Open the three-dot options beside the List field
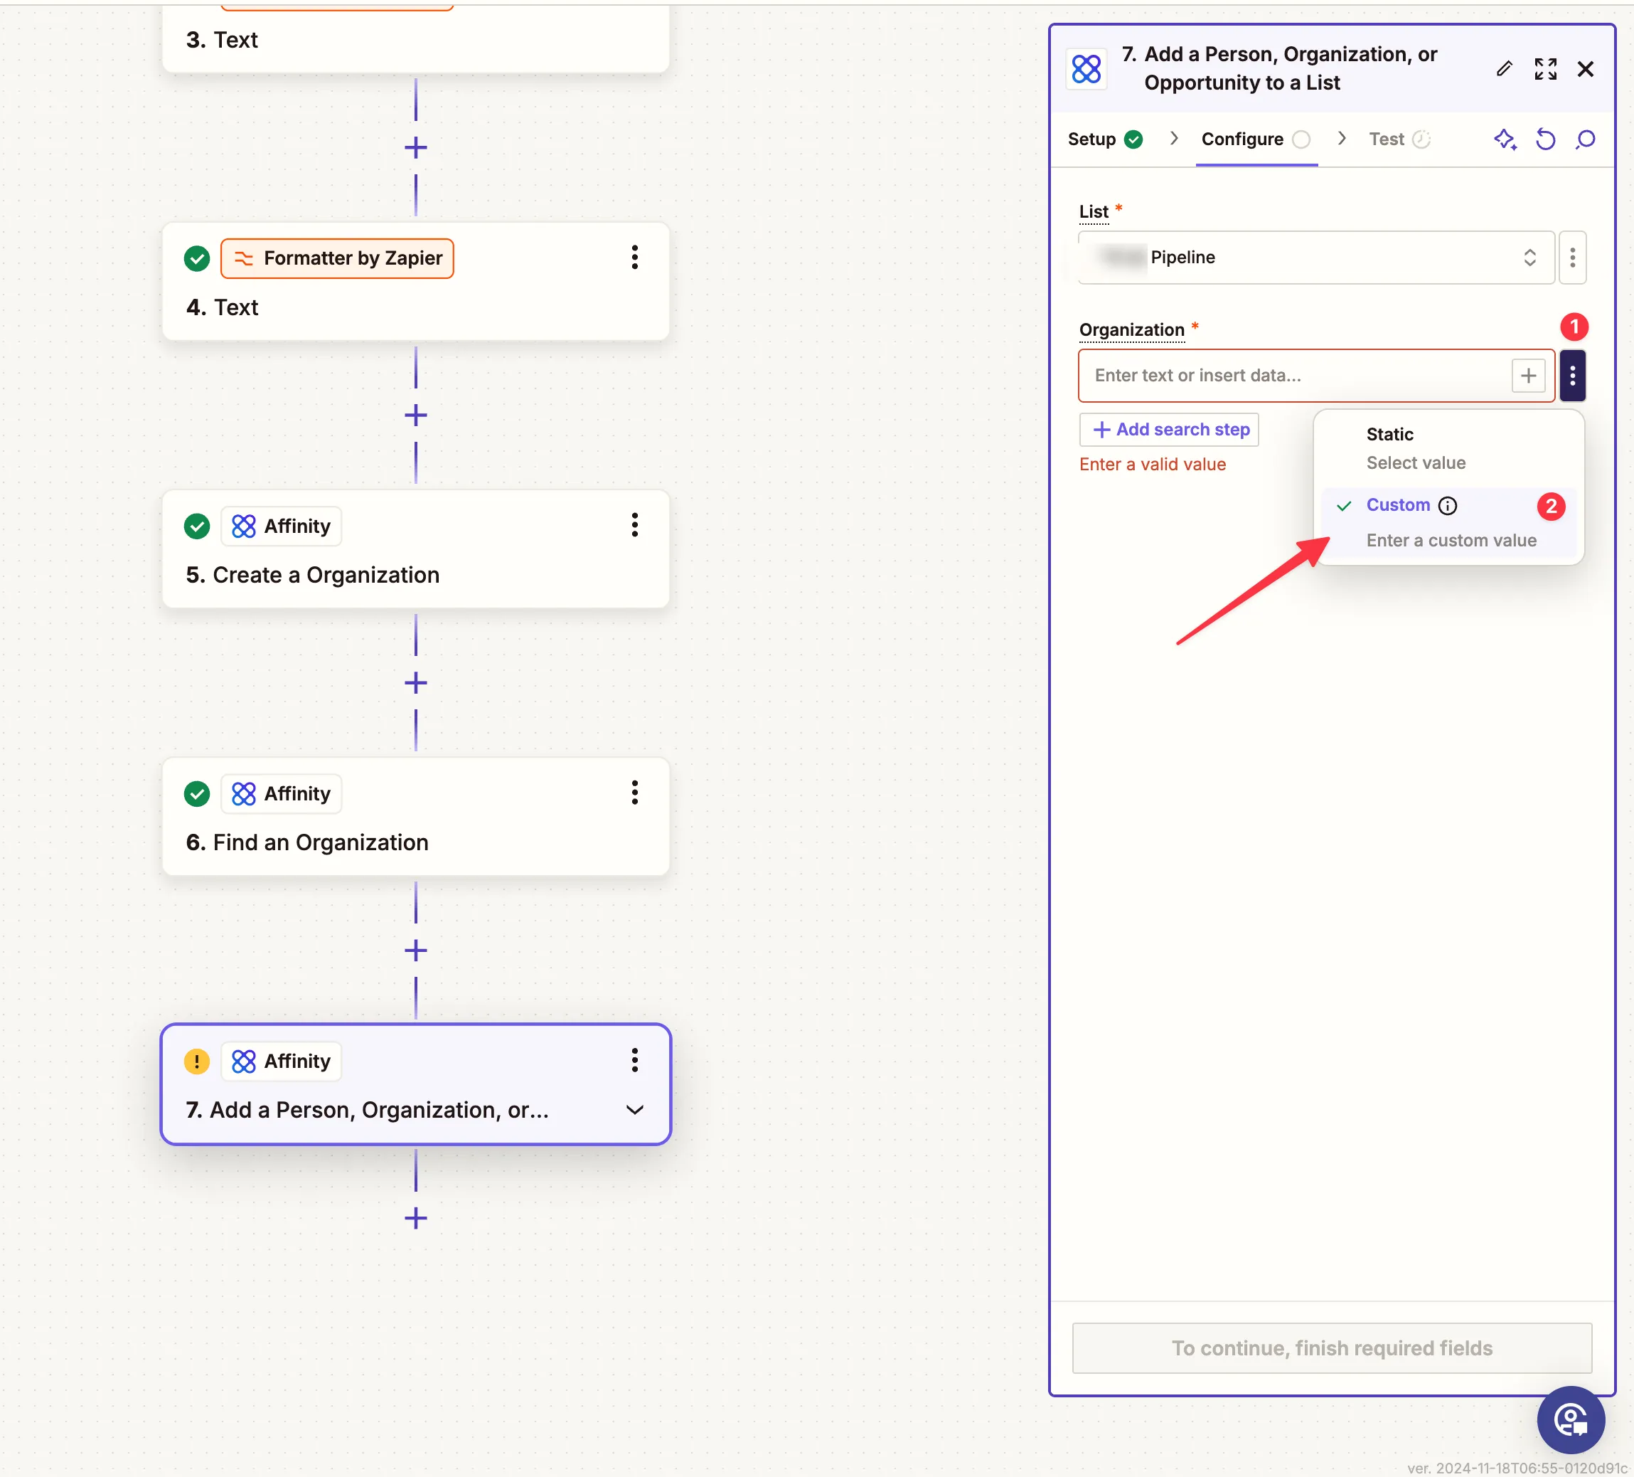The width and height of the screenshot is (1634, 1477). 1572,257
